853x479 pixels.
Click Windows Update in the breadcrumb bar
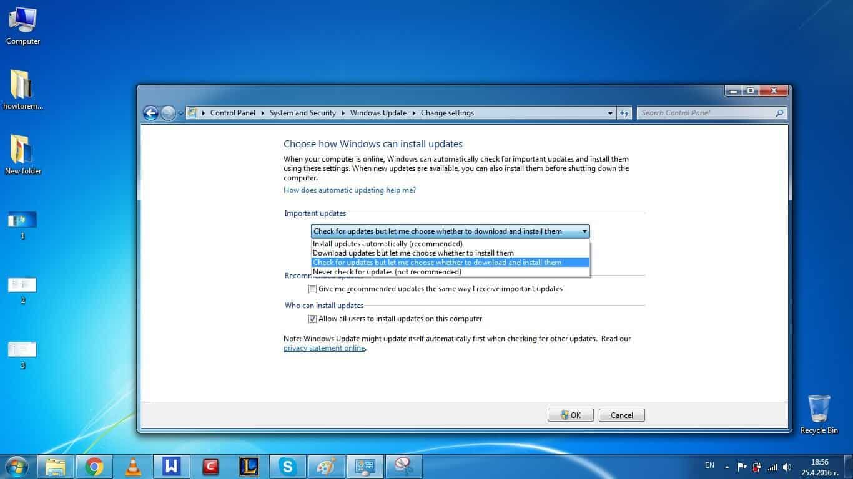[x=378, y=113]
